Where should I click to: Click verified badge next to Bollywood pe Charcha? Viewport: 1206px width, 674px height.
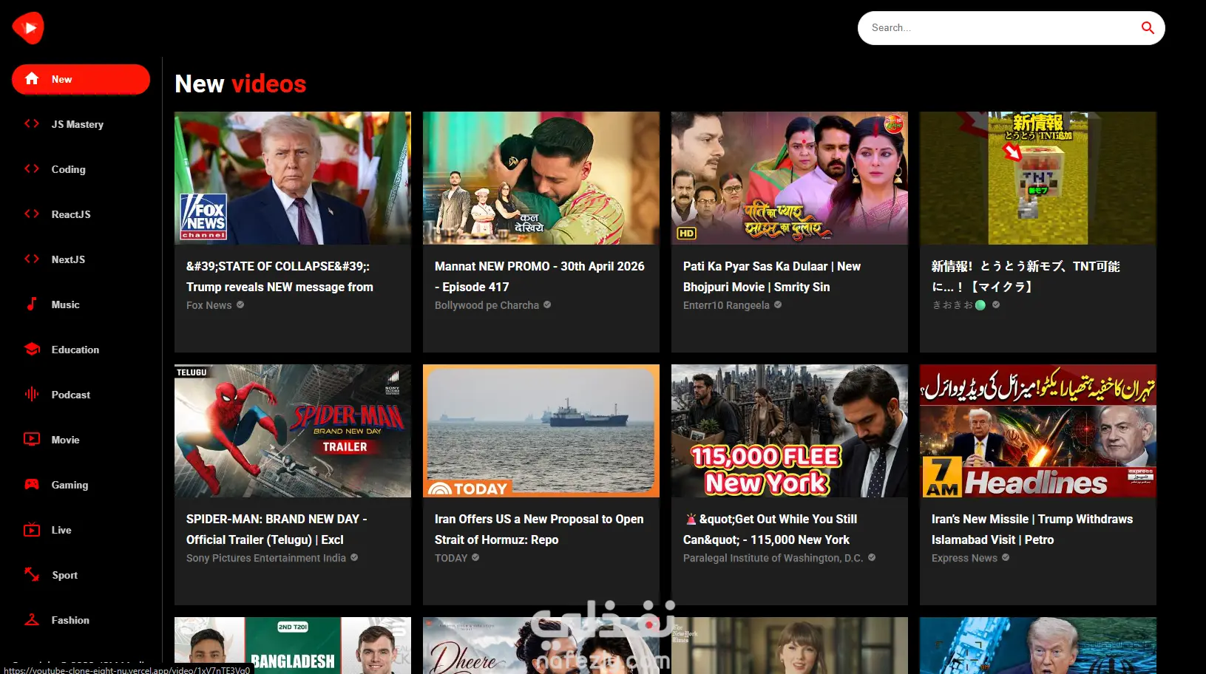547,304
